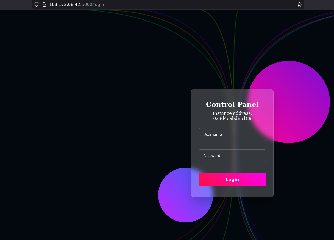Click inside the Login button label text
This screenshot has height=240, width=334.
(232, 179)
